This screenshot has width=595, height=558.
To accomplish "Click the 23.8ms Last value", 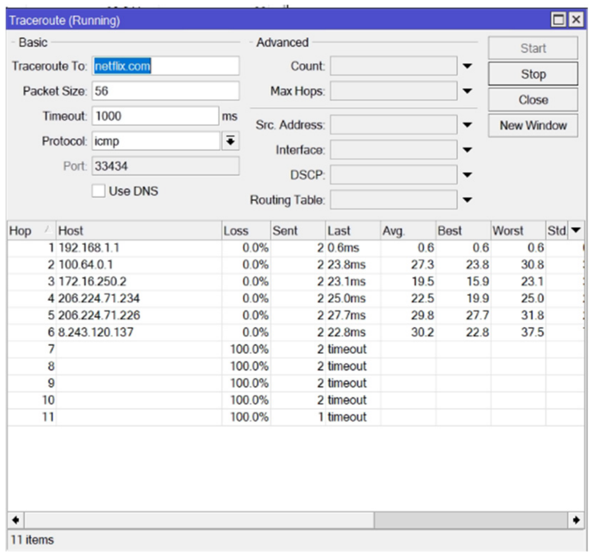I will pos(346,264).
